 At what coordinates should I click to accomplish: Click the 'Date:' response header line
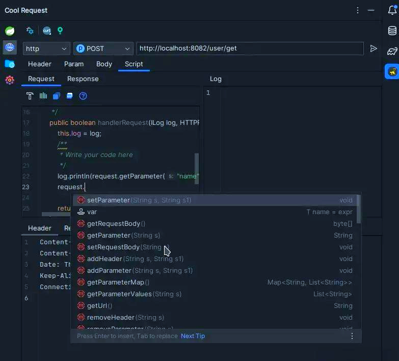coord(55,265)
